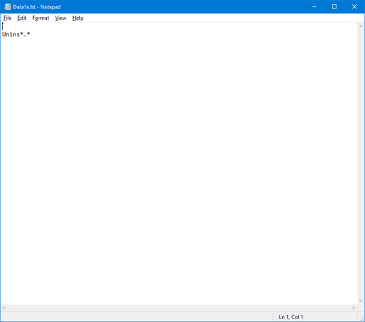The width and height of the screenshot is (365, 322).
Task: Maximize the Notepad window
Action: [334, 7]
